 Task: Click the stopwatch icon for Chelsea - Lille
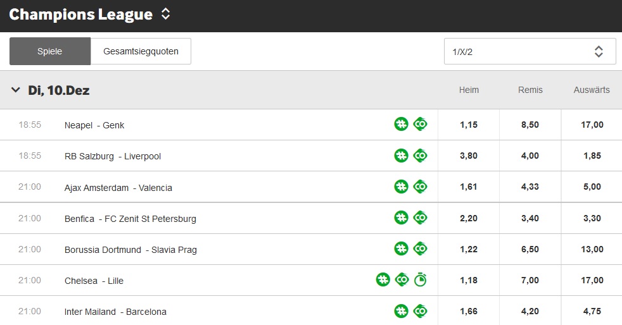click(x=420, y=280)
